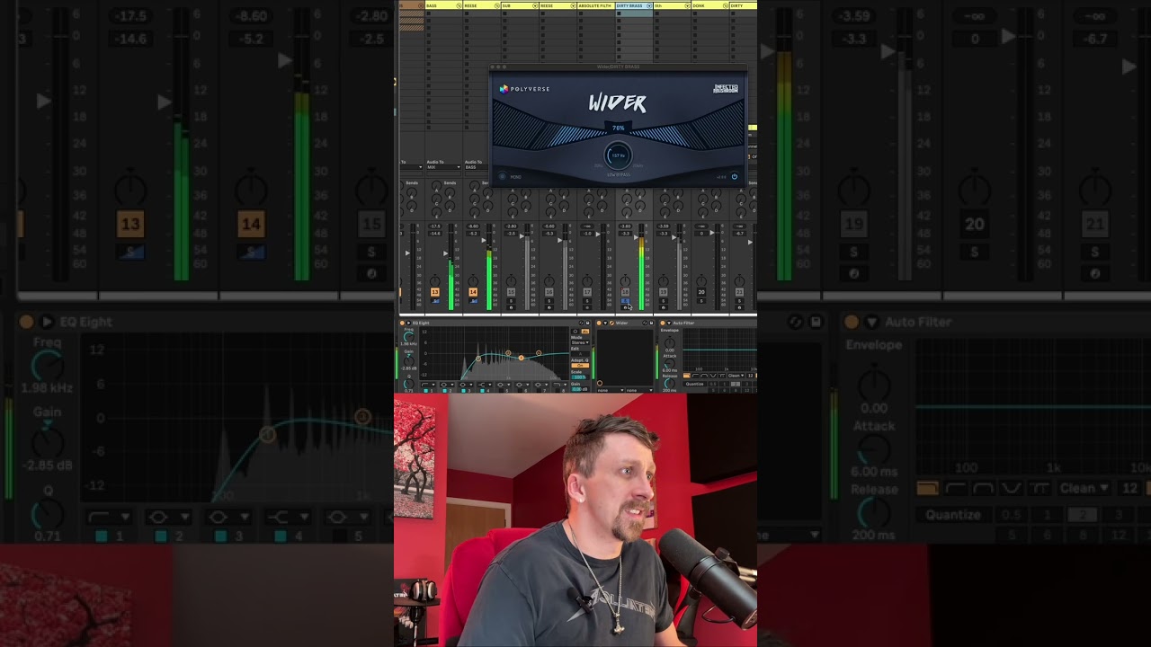Select the DONK track header

click(709, 5)
